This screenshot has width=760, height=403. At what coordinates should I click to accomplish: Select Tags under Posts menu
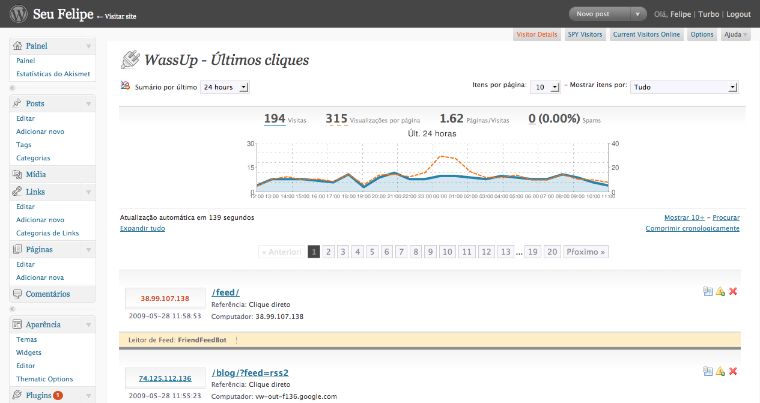[x=24, y=145]
